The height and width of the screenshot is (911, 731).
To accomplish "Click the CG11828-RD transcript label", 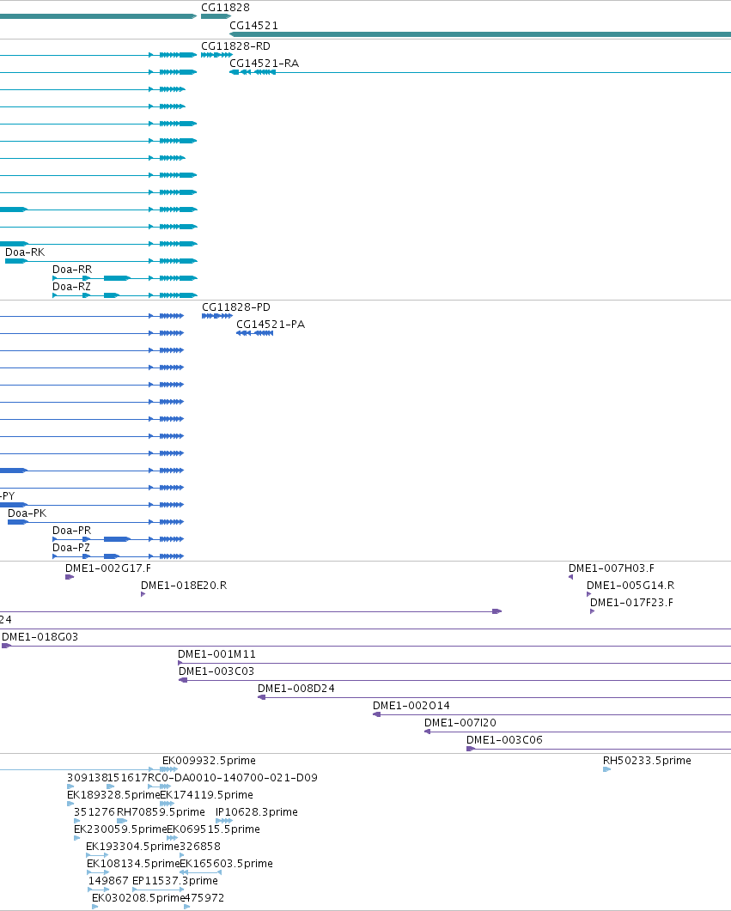I will click(235, 46).
